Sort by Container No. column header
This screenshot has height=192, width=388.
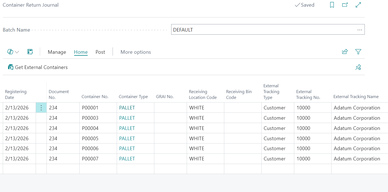(x=95, y=97)
